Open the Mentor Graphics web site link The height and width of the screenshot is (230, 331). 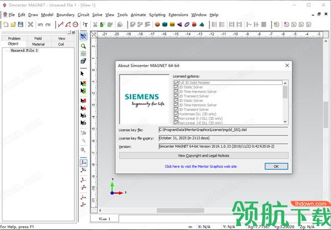(x=201, y=167)
